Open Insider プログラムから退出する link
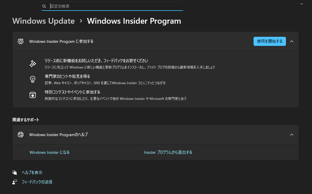The width and height of the screenshot is (312, 194). coord(168,152)
